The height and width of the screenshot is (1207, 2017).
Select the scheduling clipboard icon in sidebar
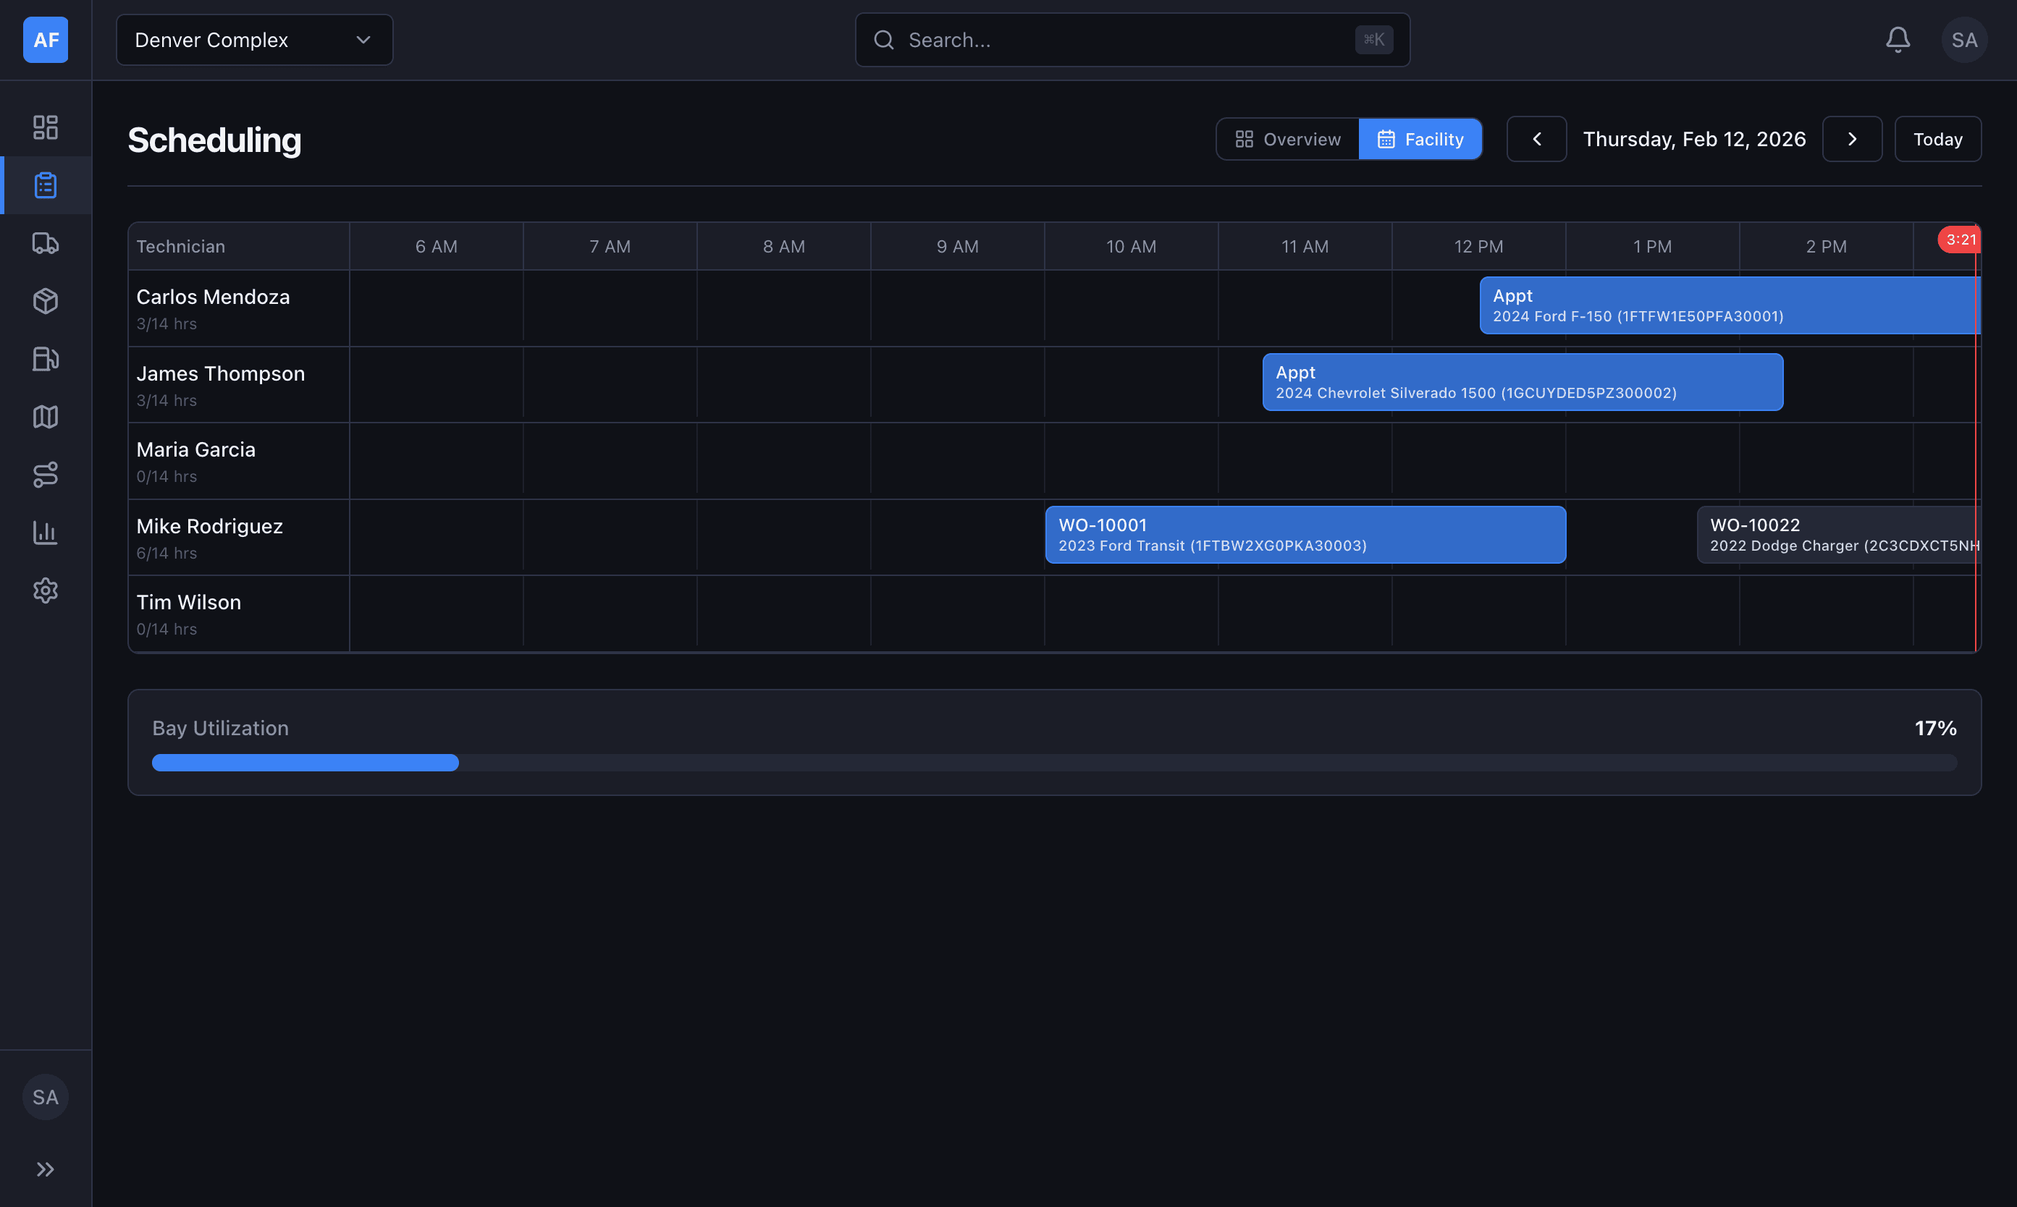[x=46, y=185]
